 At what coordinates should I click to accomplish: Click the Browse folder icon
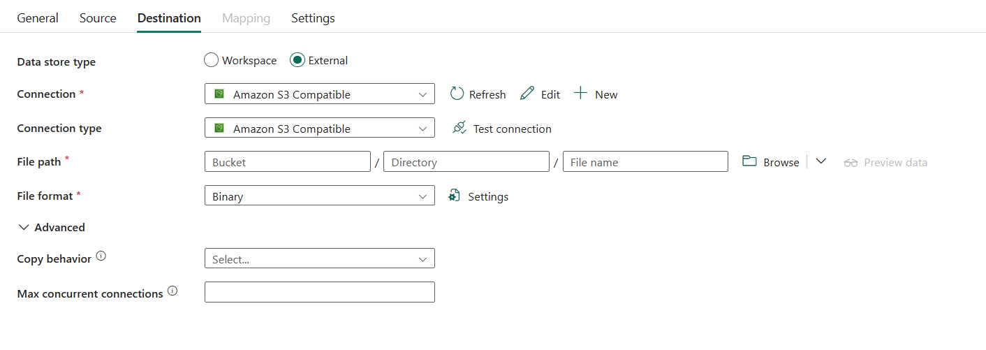click(749, 161)
